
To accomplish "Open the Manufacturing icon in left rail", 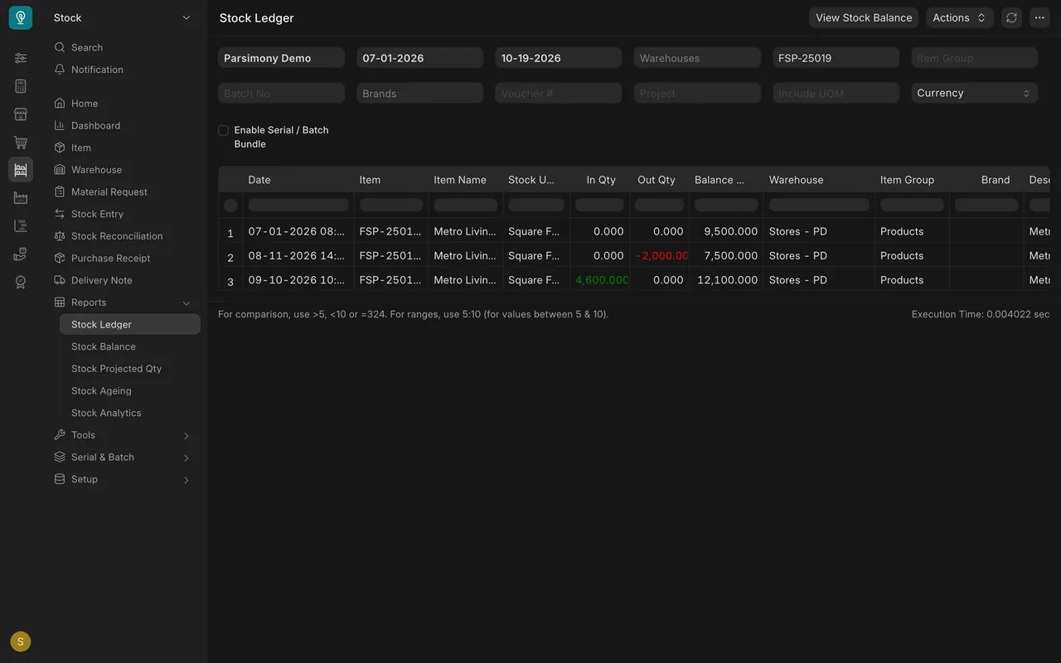I will tap(21, 198).
